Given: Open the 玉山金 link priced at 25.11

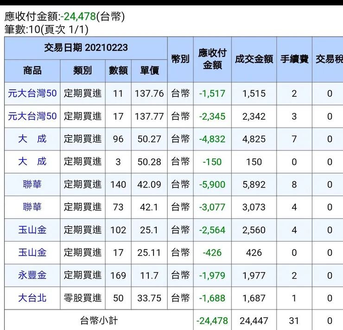Looking at the screenshot, I should (32, 253).
